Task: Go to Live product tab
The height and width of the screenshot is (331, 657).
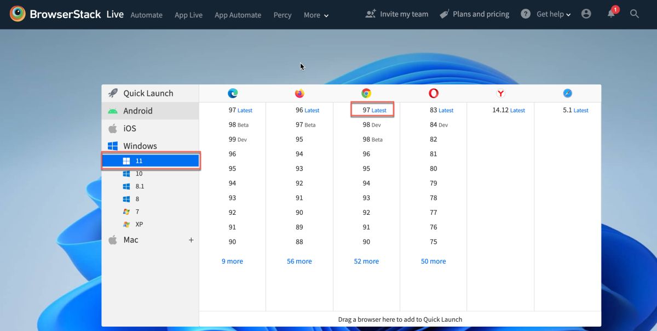Action: pos(115,14)
